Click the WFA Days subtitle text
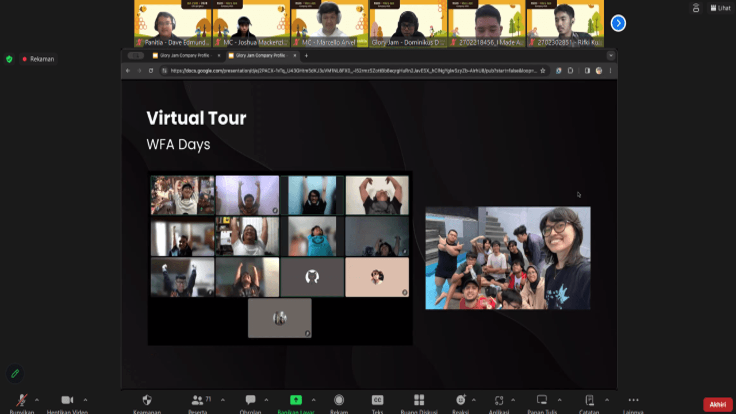The width and height of the screenshot is (736, 414). tap(178, 144)
